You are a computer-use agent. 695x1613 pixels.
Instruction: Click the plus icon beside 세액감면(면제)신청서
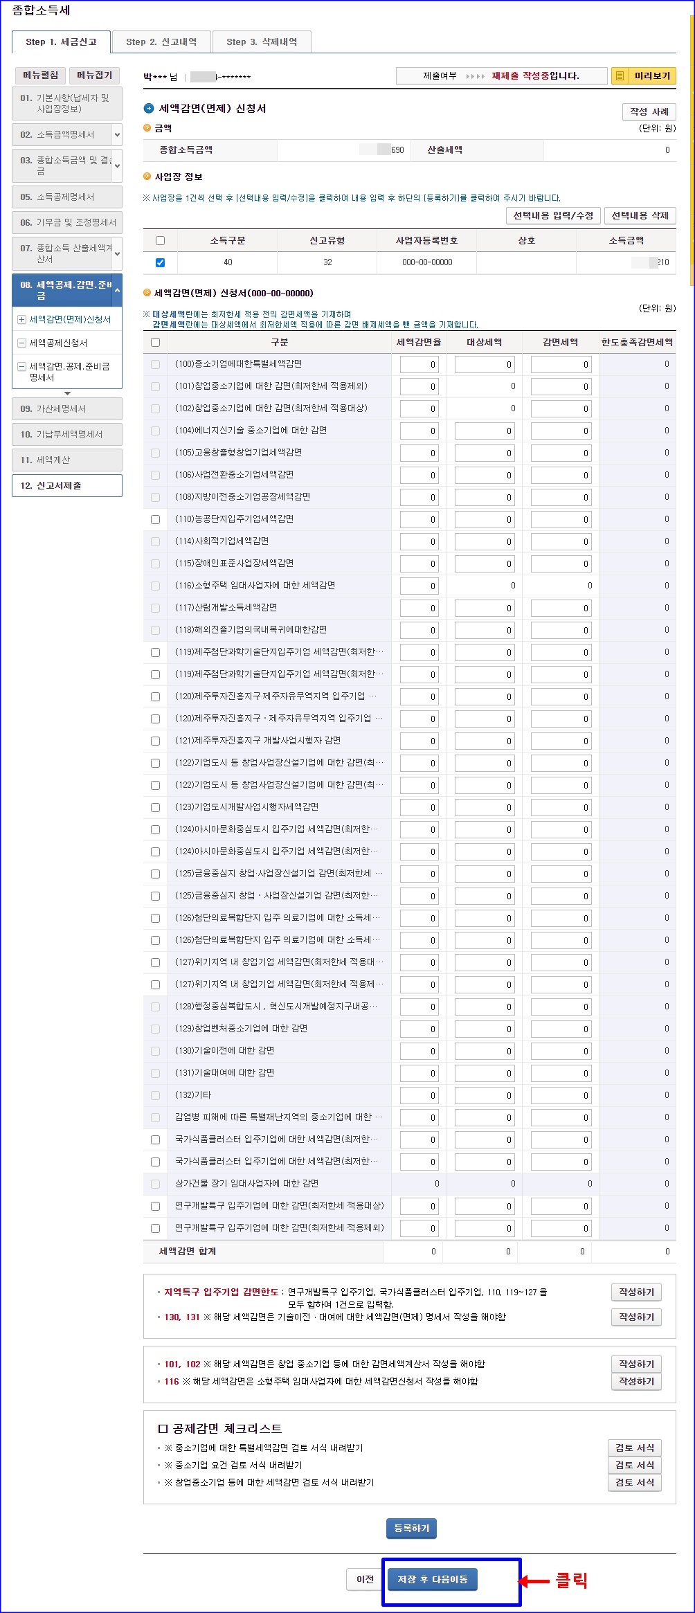coord(22,320)
